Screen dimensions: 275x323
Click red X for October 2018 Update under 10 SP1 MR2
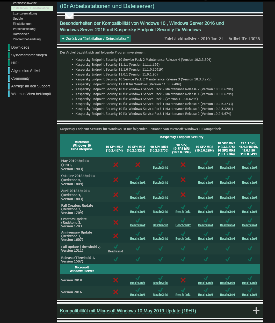pos(115,180)
